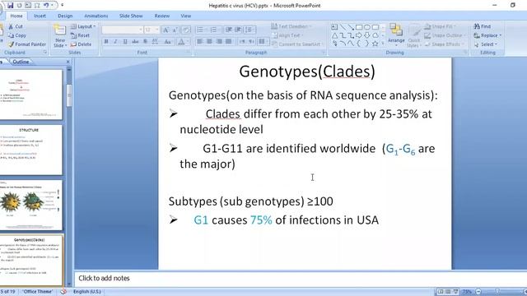Screen dimensions: 527x296
Task: Toggle underline formatting
Action: point(125,42)
